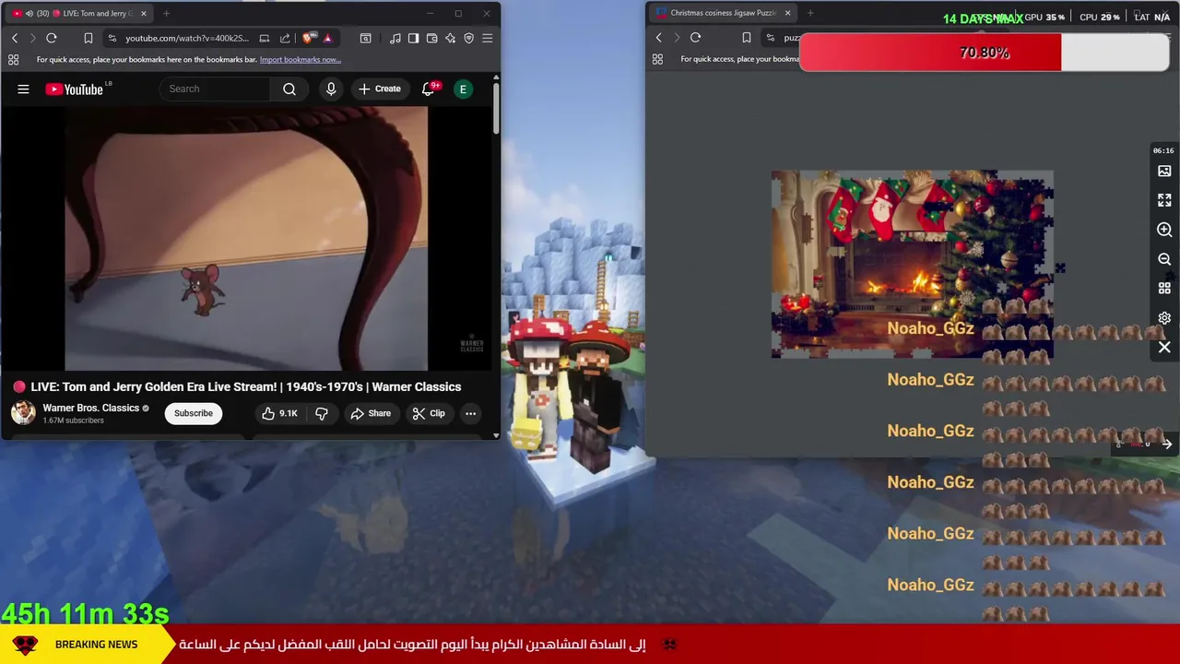Search with voice microphone button
This screenshot has width=1180, height=664.
331,89
